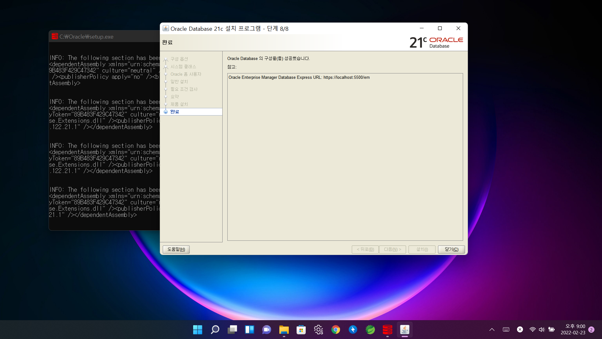Open Task View from taskbar
Viewport: 602px width, 339px height.
tap(232, 330)
